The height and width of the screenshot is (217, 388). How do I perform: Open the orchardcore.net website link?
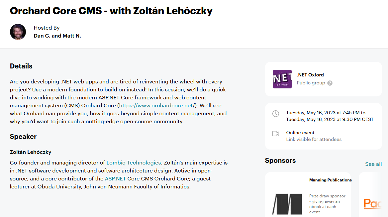click(x=156, y=106)
